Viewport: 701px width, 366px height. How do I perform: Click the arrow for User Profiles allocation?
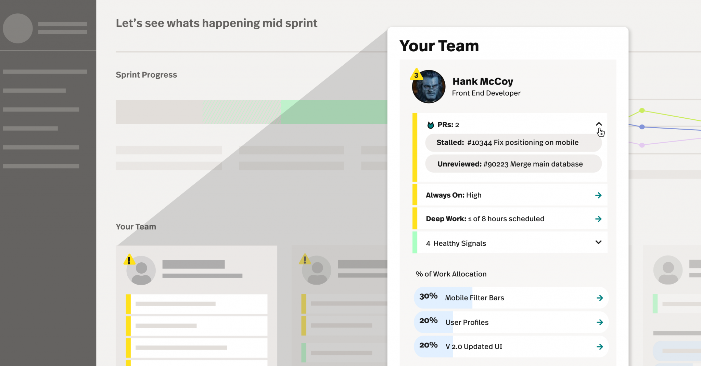tap(600, 322)
